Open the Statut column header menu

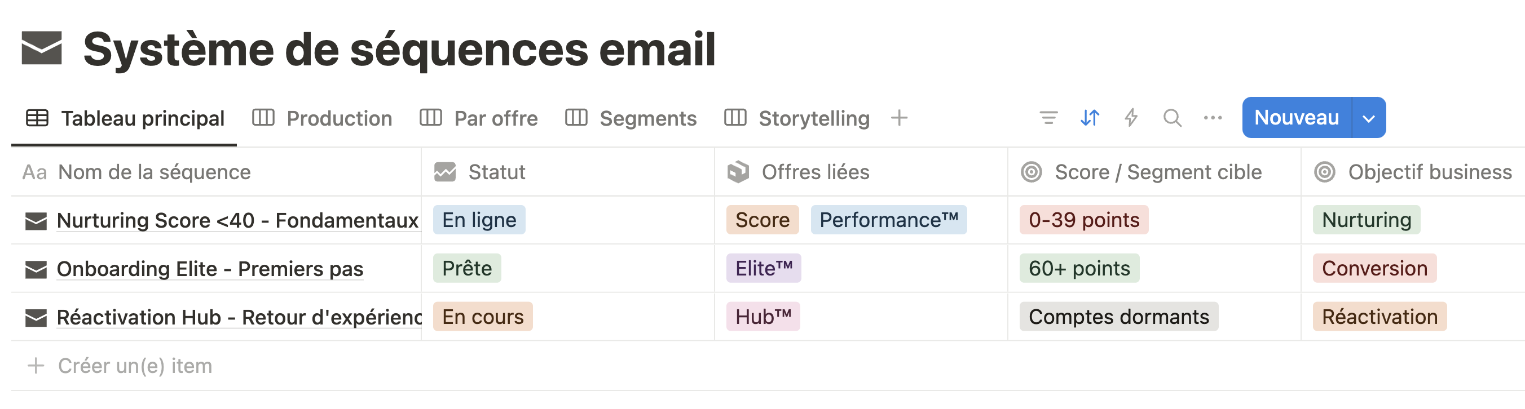pyautogui.click(x=496, y=172)
